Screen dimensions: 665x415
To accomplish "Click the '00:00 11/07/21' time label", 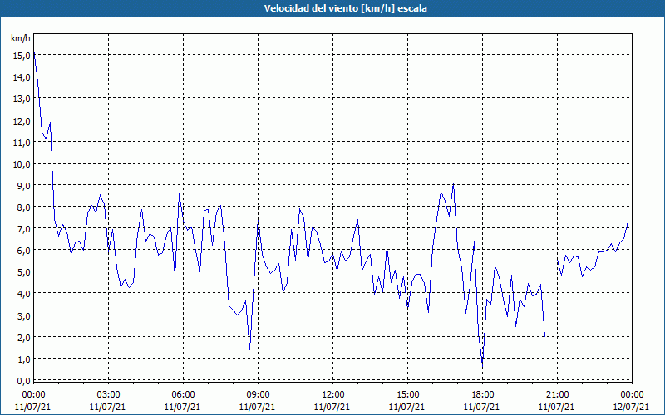I will (33, 401).
